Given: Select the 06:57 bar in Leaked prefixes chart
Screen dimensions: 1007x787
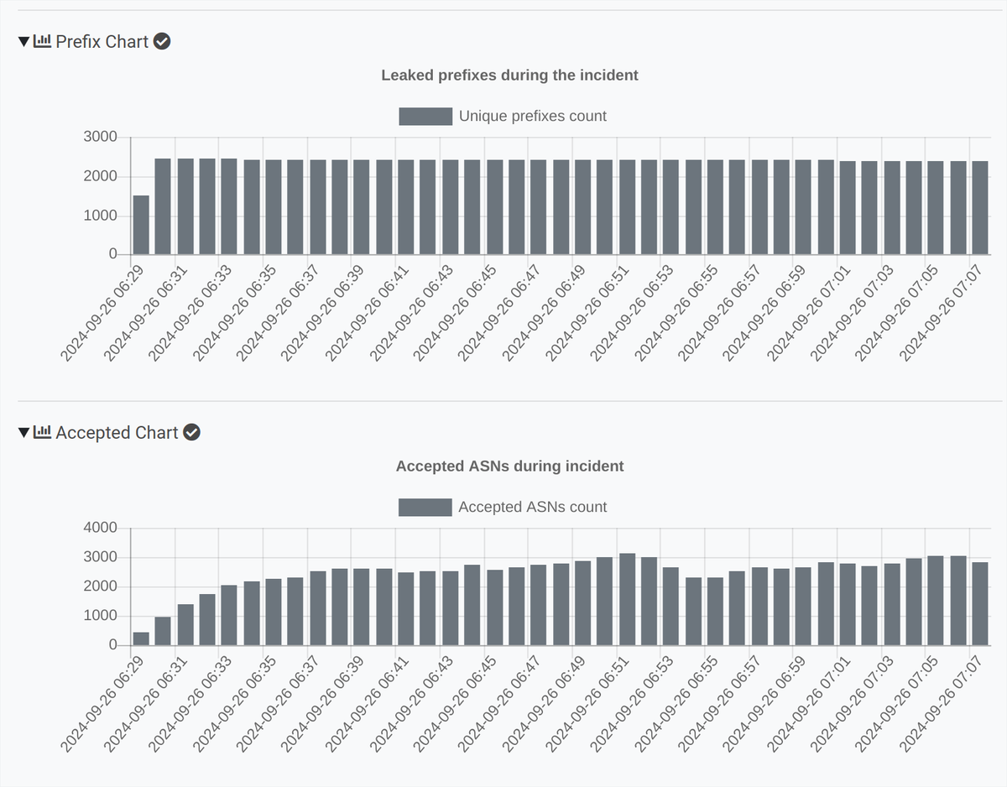Looking at the screenshot, I should [759, 207].
